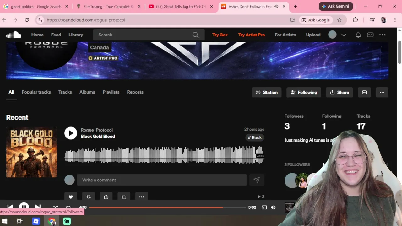Viewport: 402px width, 226px height.
Task: Switch to Albums tab
Action: tap(87, 92)
